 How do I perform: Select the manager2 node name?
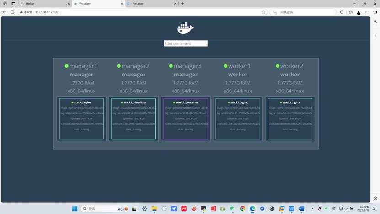point(135,66)
